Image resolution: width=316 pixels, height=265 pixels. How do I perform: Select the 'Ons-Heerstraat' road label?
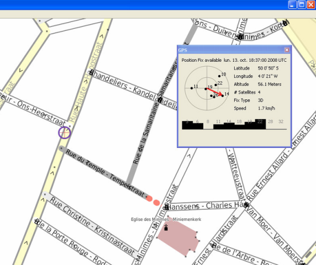click(41, 113)
